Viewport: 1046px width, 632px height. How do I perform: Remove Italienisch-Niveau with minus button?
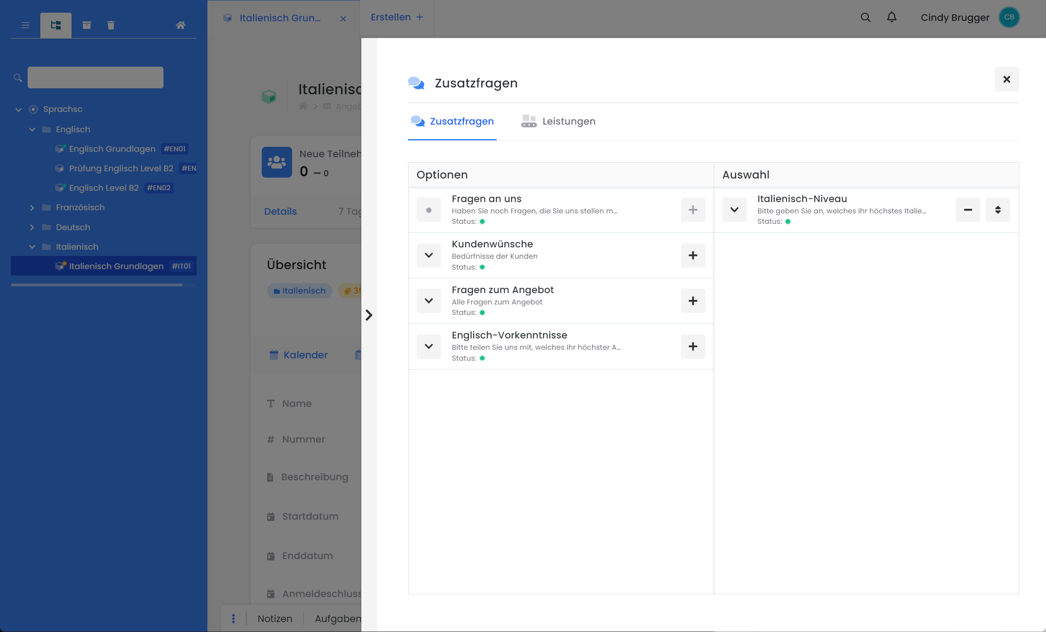pos(968,210)
